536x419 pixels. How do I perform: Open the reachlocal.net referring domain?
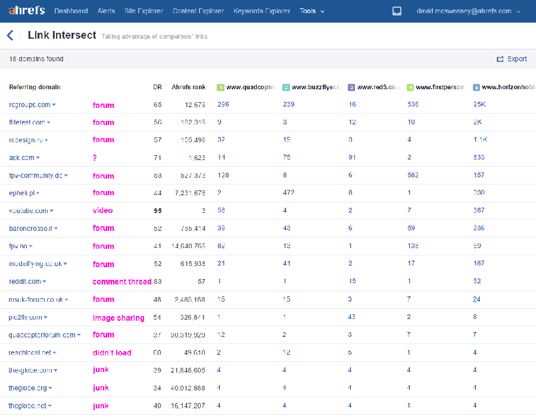point(30,353)
